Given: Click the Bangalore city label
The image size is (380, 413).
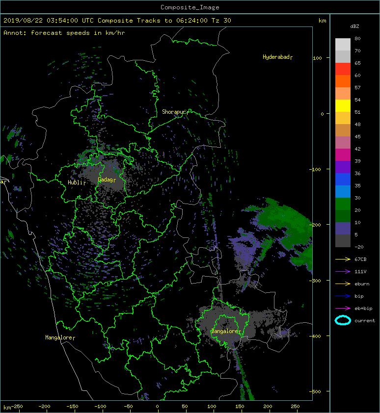Looking at the screenshot, I should pyautogui.click(x=226, y=331).
